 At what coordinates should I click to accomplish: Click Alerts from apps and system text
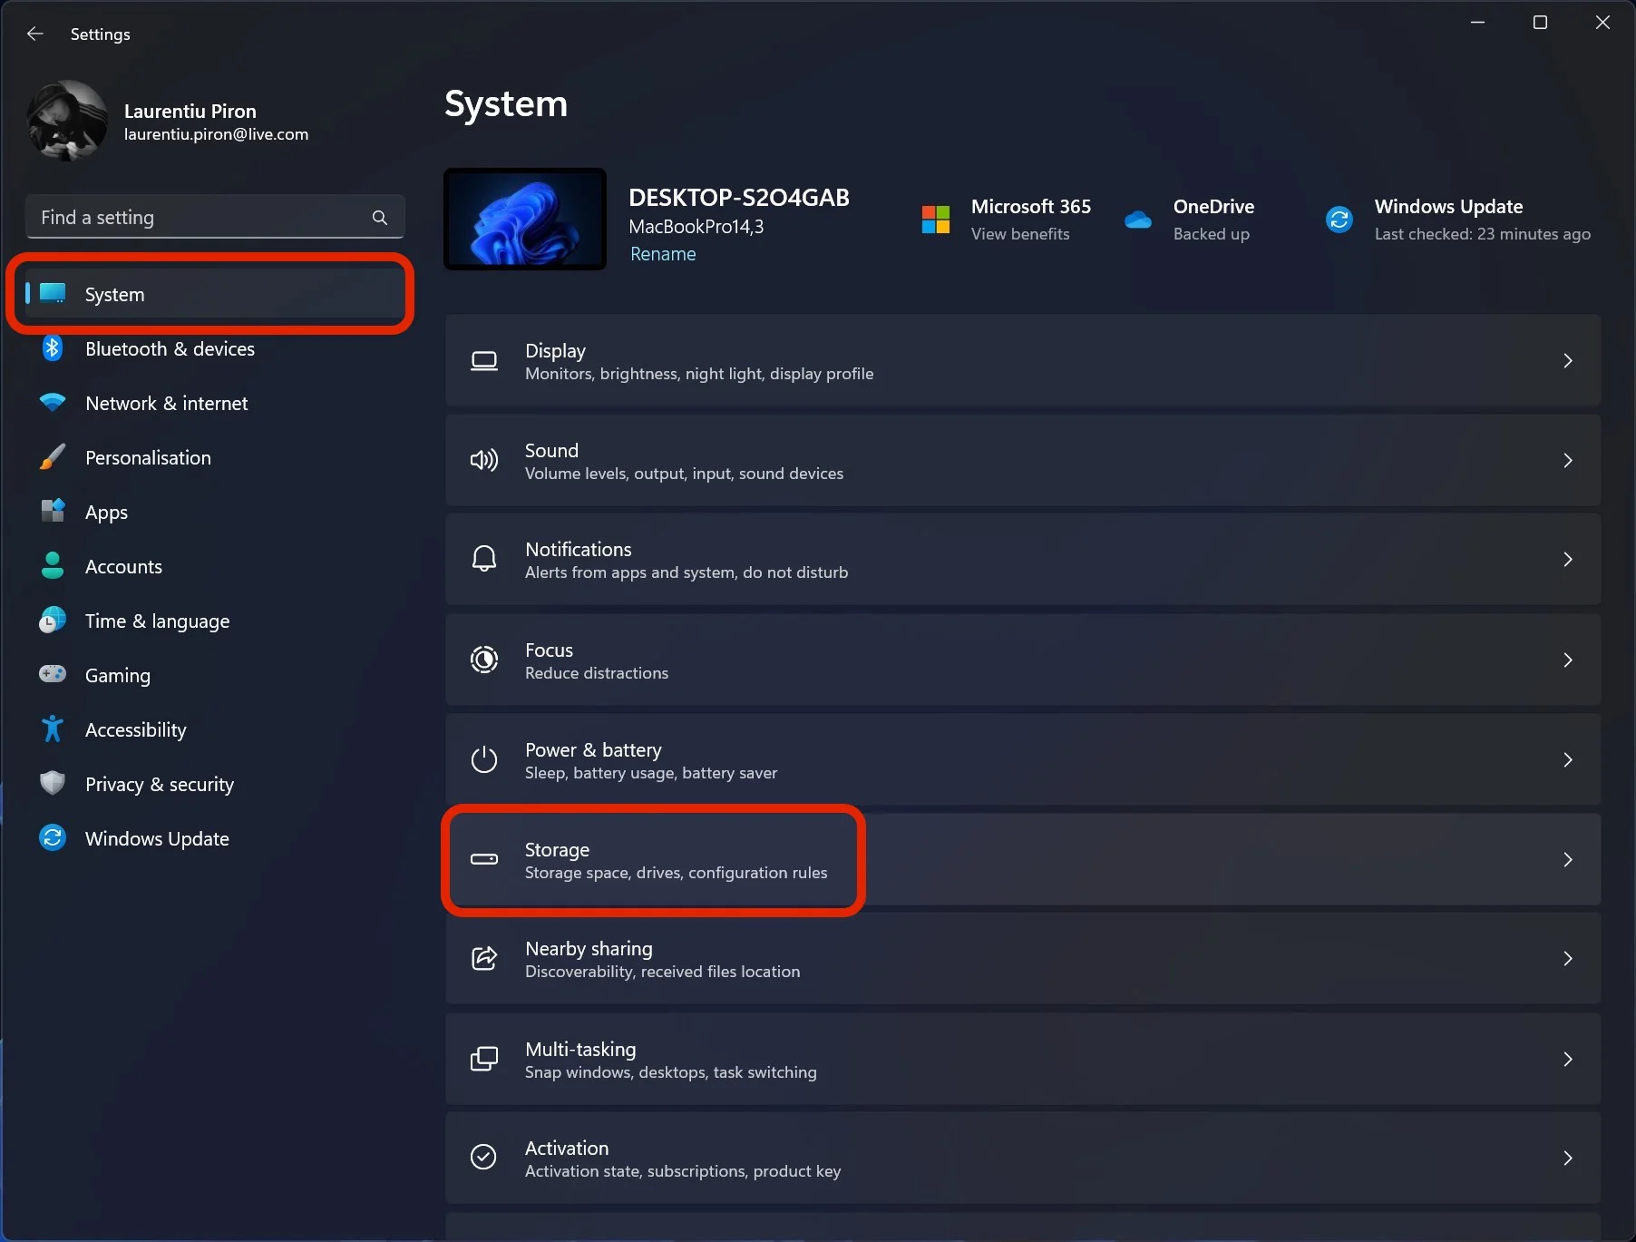click(687, 572)
